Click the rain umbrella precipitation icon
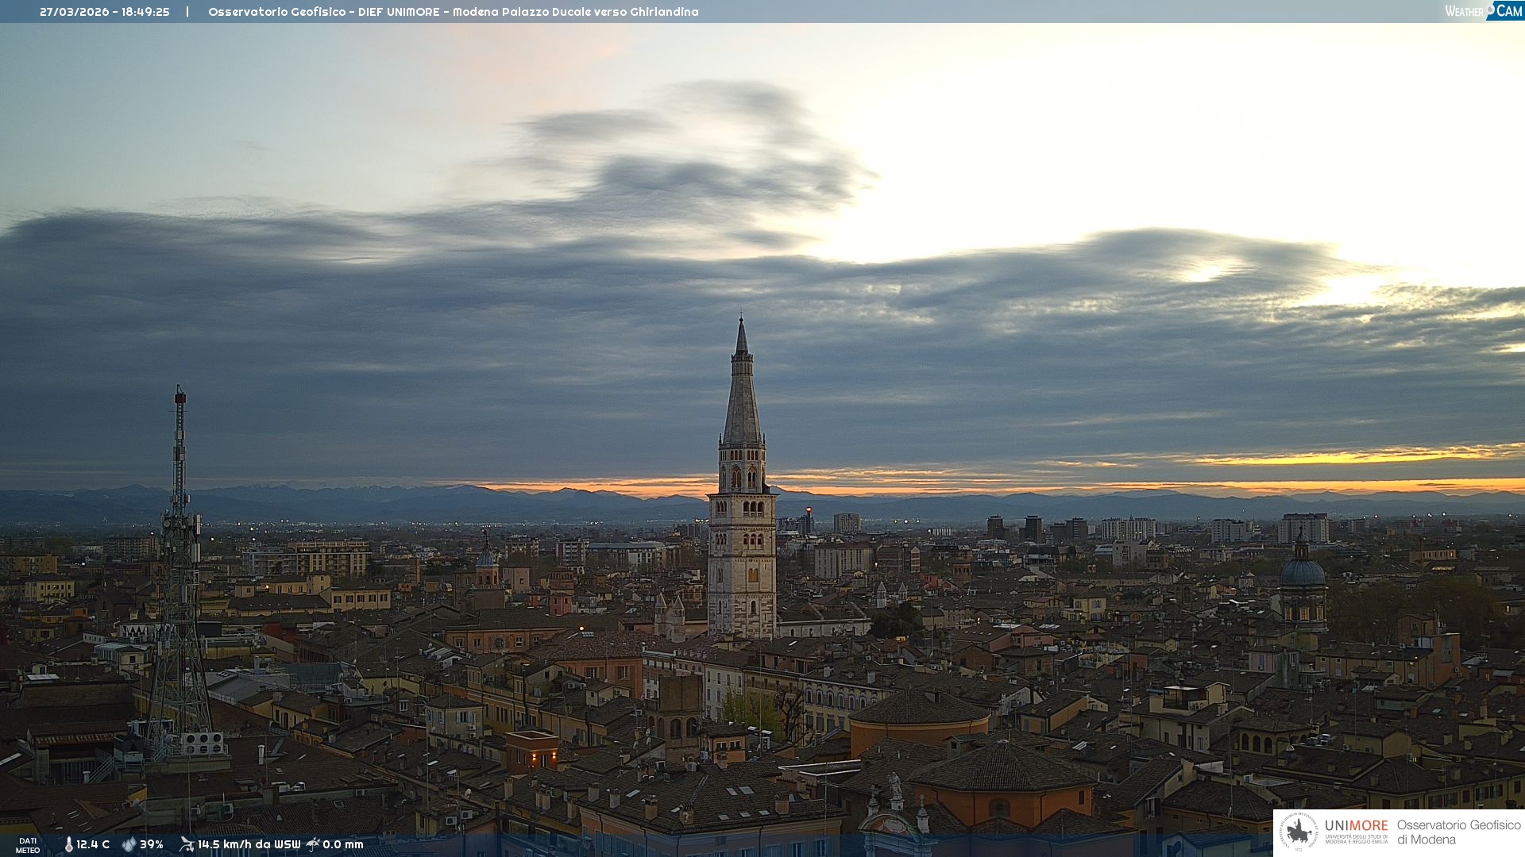This screenshot has height=857, width=1525. tap(313, 844)
